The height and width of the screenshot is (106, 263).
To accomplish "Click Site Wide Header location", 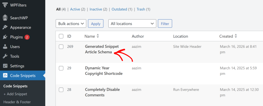I will point(187,46).
